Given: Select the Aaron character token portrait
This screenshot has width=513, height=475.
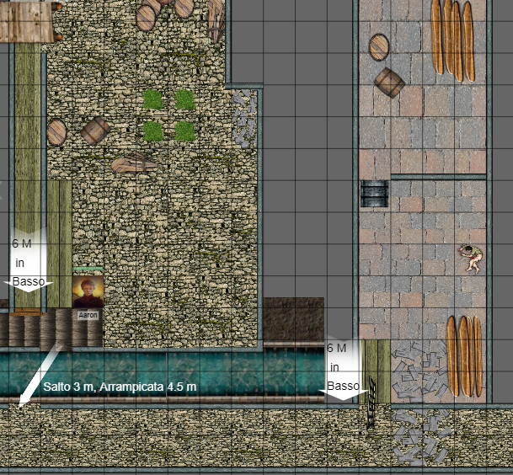Looking at the screenshot, I should coord(88,291).
